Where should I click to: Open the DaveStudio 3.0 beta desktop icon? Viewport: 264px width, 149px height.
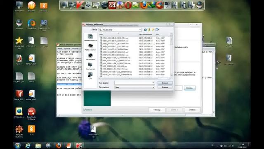click(x=31, y=113)
